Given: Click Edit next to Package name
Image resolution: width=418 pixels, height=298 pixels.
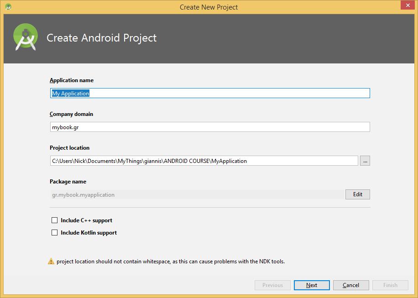Looking at the screenshot, I should tap(357, 194).
